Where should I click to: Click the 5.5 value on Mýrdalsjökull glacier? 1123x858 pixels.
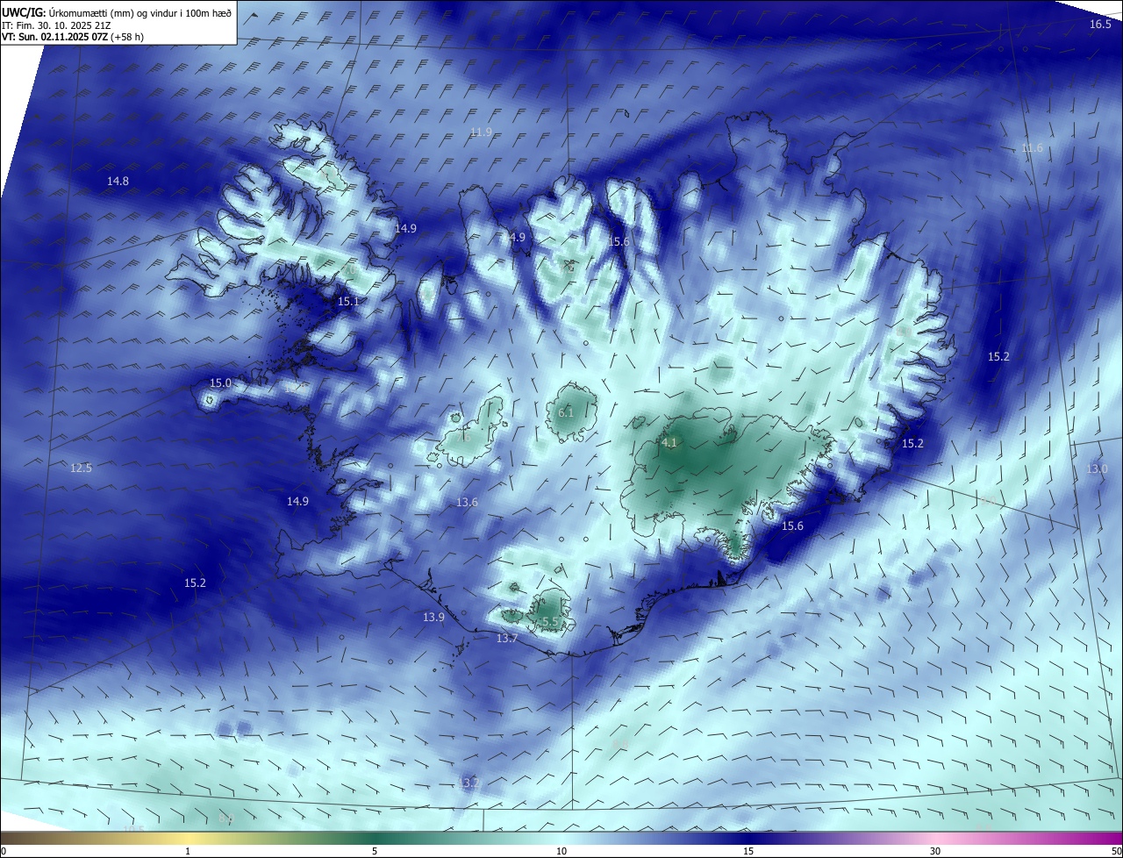point(550,622)
